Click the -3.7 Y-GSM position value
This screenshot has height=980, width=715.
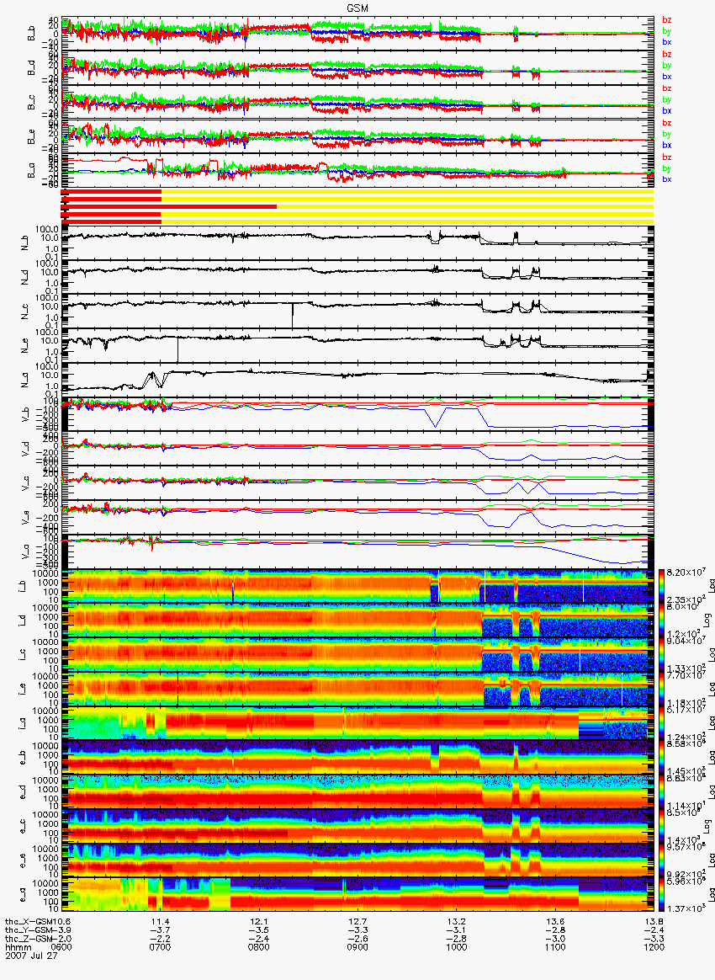160,930
